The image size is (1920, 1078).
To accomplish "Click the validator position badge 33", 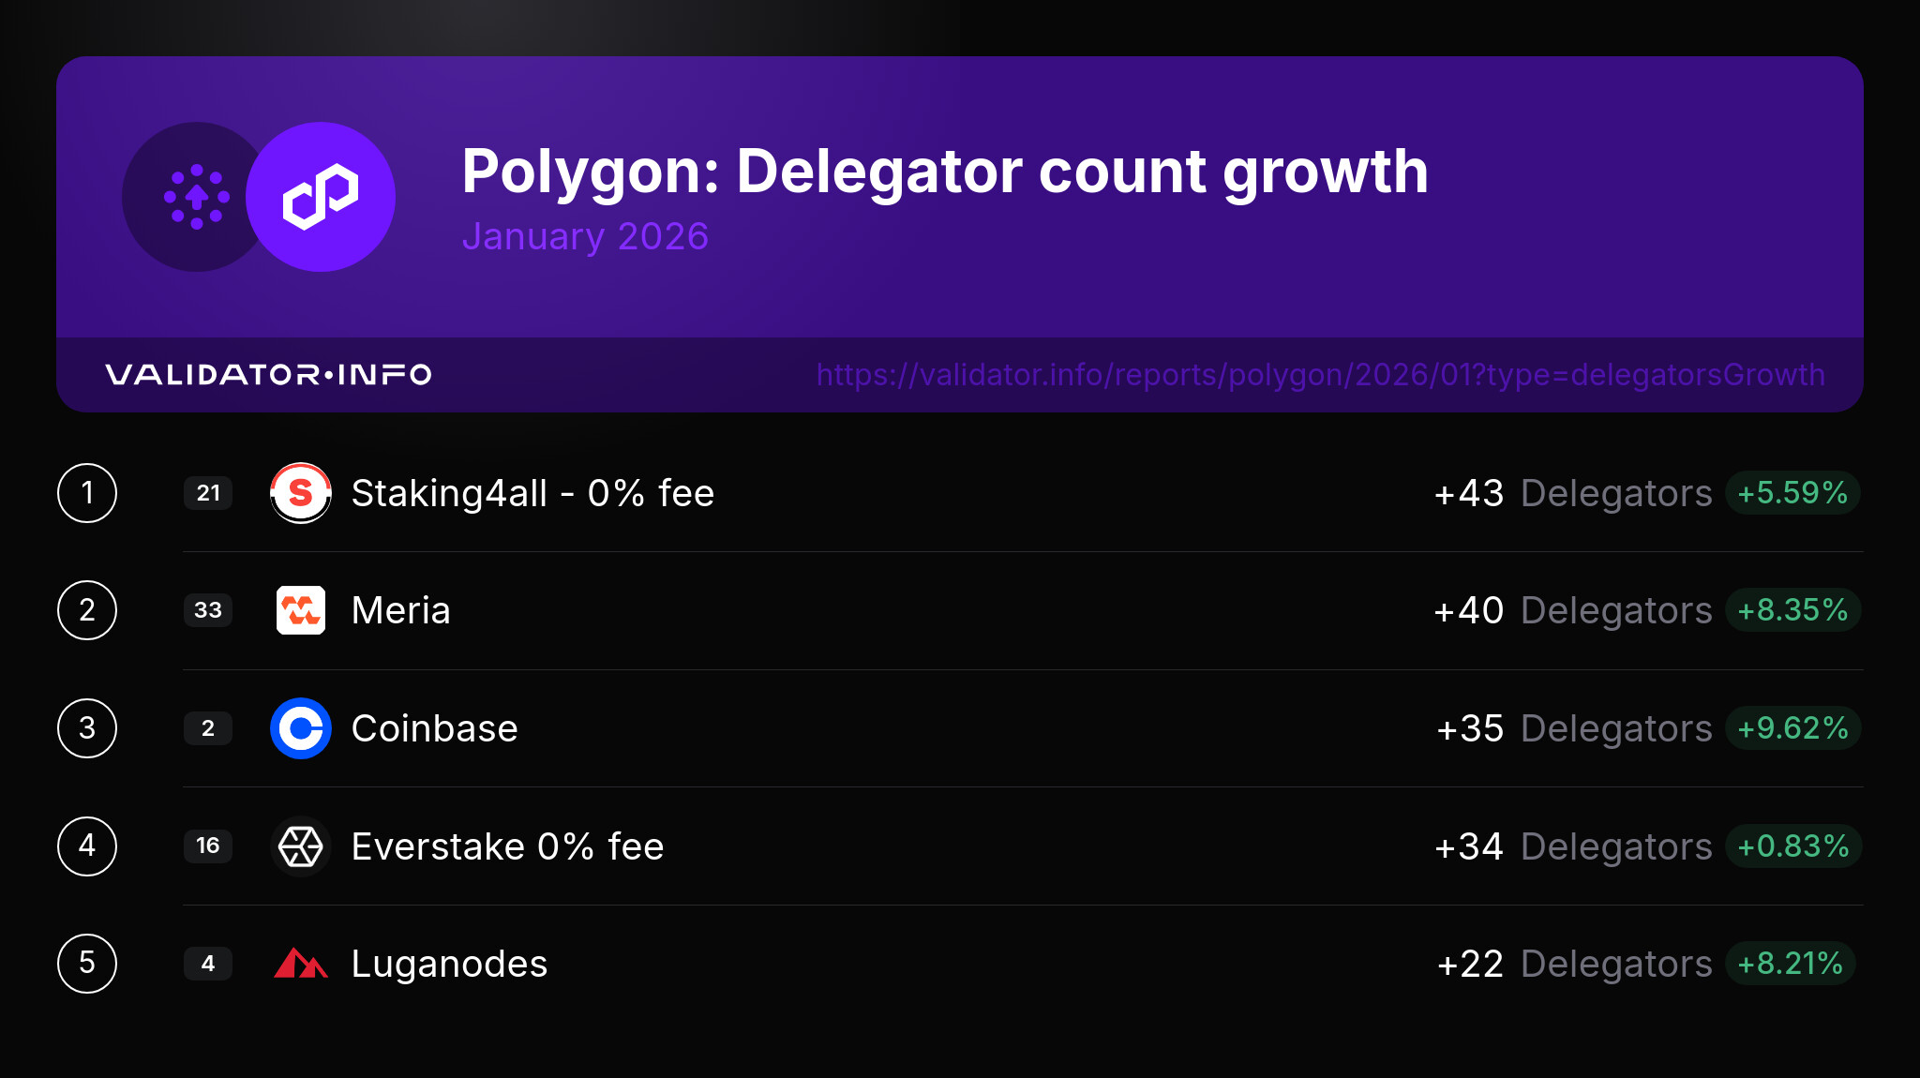I will click(x=208, y=610).
